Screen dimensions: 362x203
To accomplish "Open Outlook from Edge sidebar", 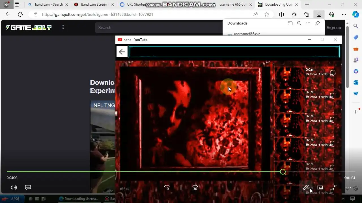I will [x=356, y=82].
